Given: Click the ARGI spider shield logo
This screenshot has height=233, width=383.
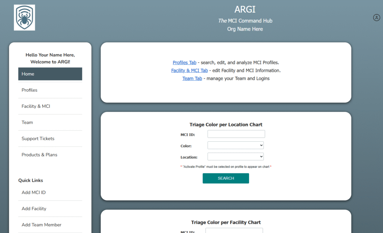Looking at the screenshot, I should 24,18.
